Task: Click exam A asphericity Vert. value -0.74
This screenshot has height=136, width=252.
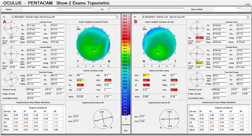Action: click(x=76, y=121)
